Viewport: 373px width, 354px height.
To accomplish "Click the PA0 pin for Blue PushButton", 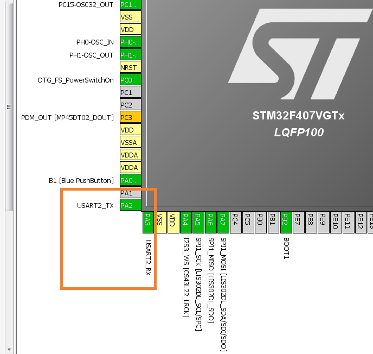I will [130, 180].
